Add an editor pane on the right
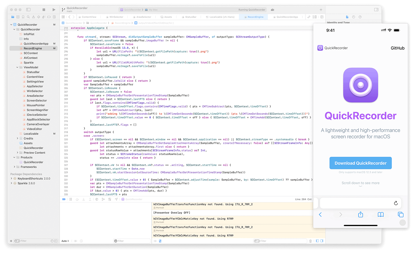The height and width of the screenshot is (253, 413). (x=322, y=17)
